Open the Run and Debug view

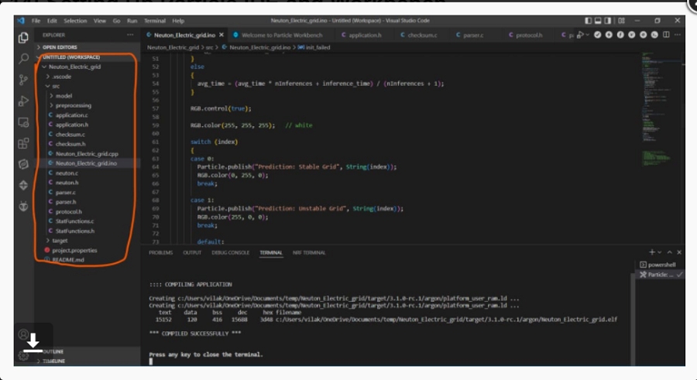[23, 101]
